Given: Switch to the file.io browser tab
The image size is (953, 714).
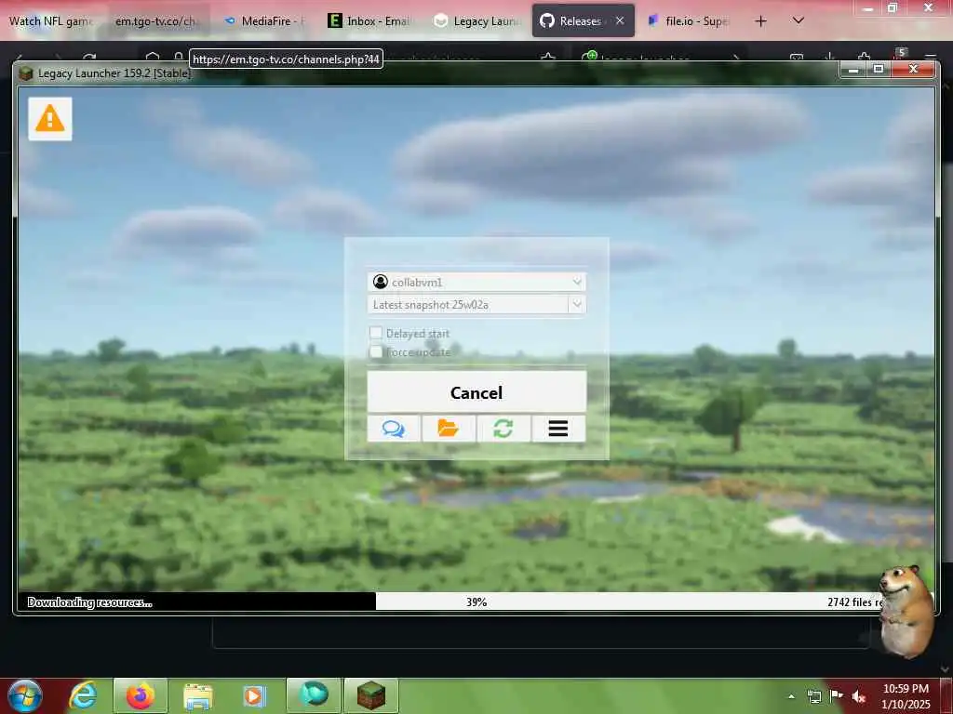Looking at the screenshot, I should pos(689,21).
